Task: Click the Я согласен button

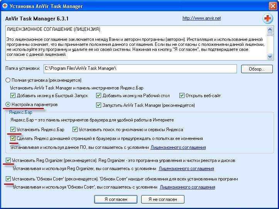Action: click(116, 199)
